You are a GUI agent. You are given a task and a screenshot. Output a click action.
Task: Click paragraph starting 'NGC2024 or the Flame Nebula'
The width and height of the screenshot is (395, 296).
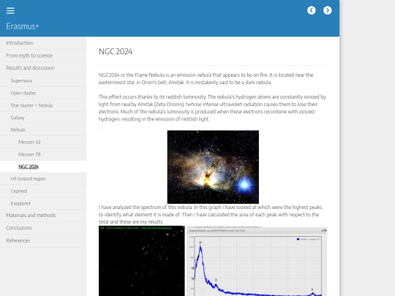tap(206, 78)
